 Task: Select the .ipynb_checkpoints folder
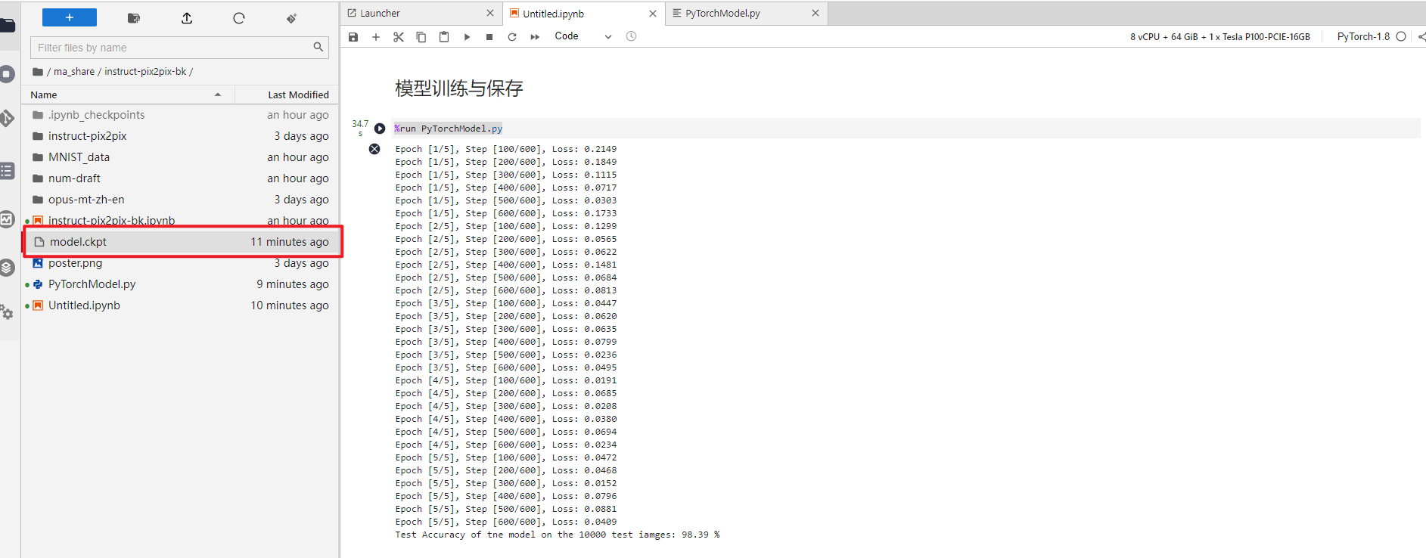pos(180,115)
